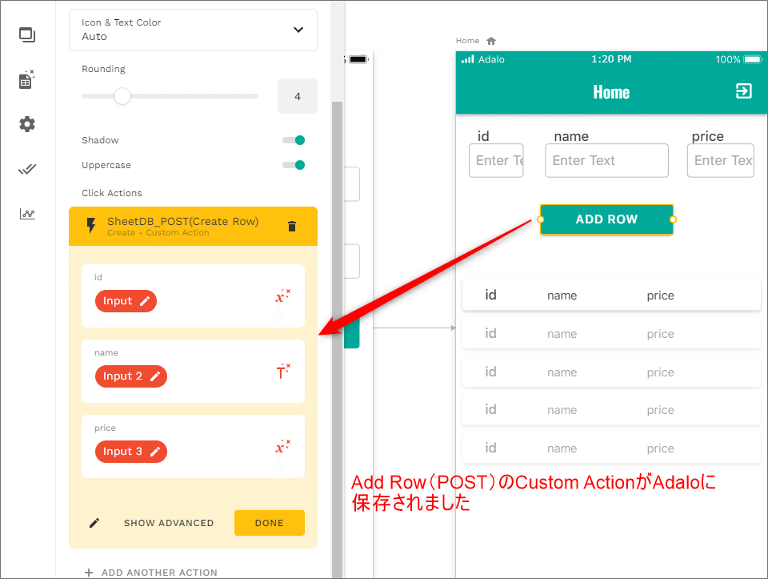Screen dimensions: 768x579
Task: Click the Rounding value box showing 4
Action: pyautogui.click(x=298, y=96)
